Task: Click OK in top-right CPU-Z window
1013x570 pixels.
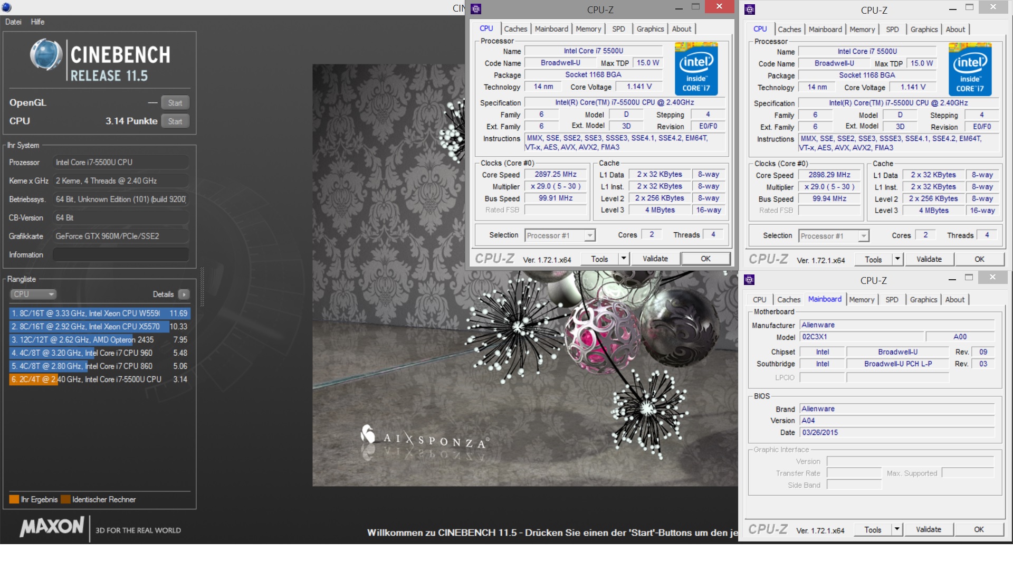Action: coord(979,259)
